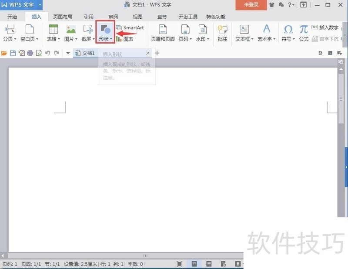Click 插入数字 insert number
348x269 pixels.
coord(325,27)
